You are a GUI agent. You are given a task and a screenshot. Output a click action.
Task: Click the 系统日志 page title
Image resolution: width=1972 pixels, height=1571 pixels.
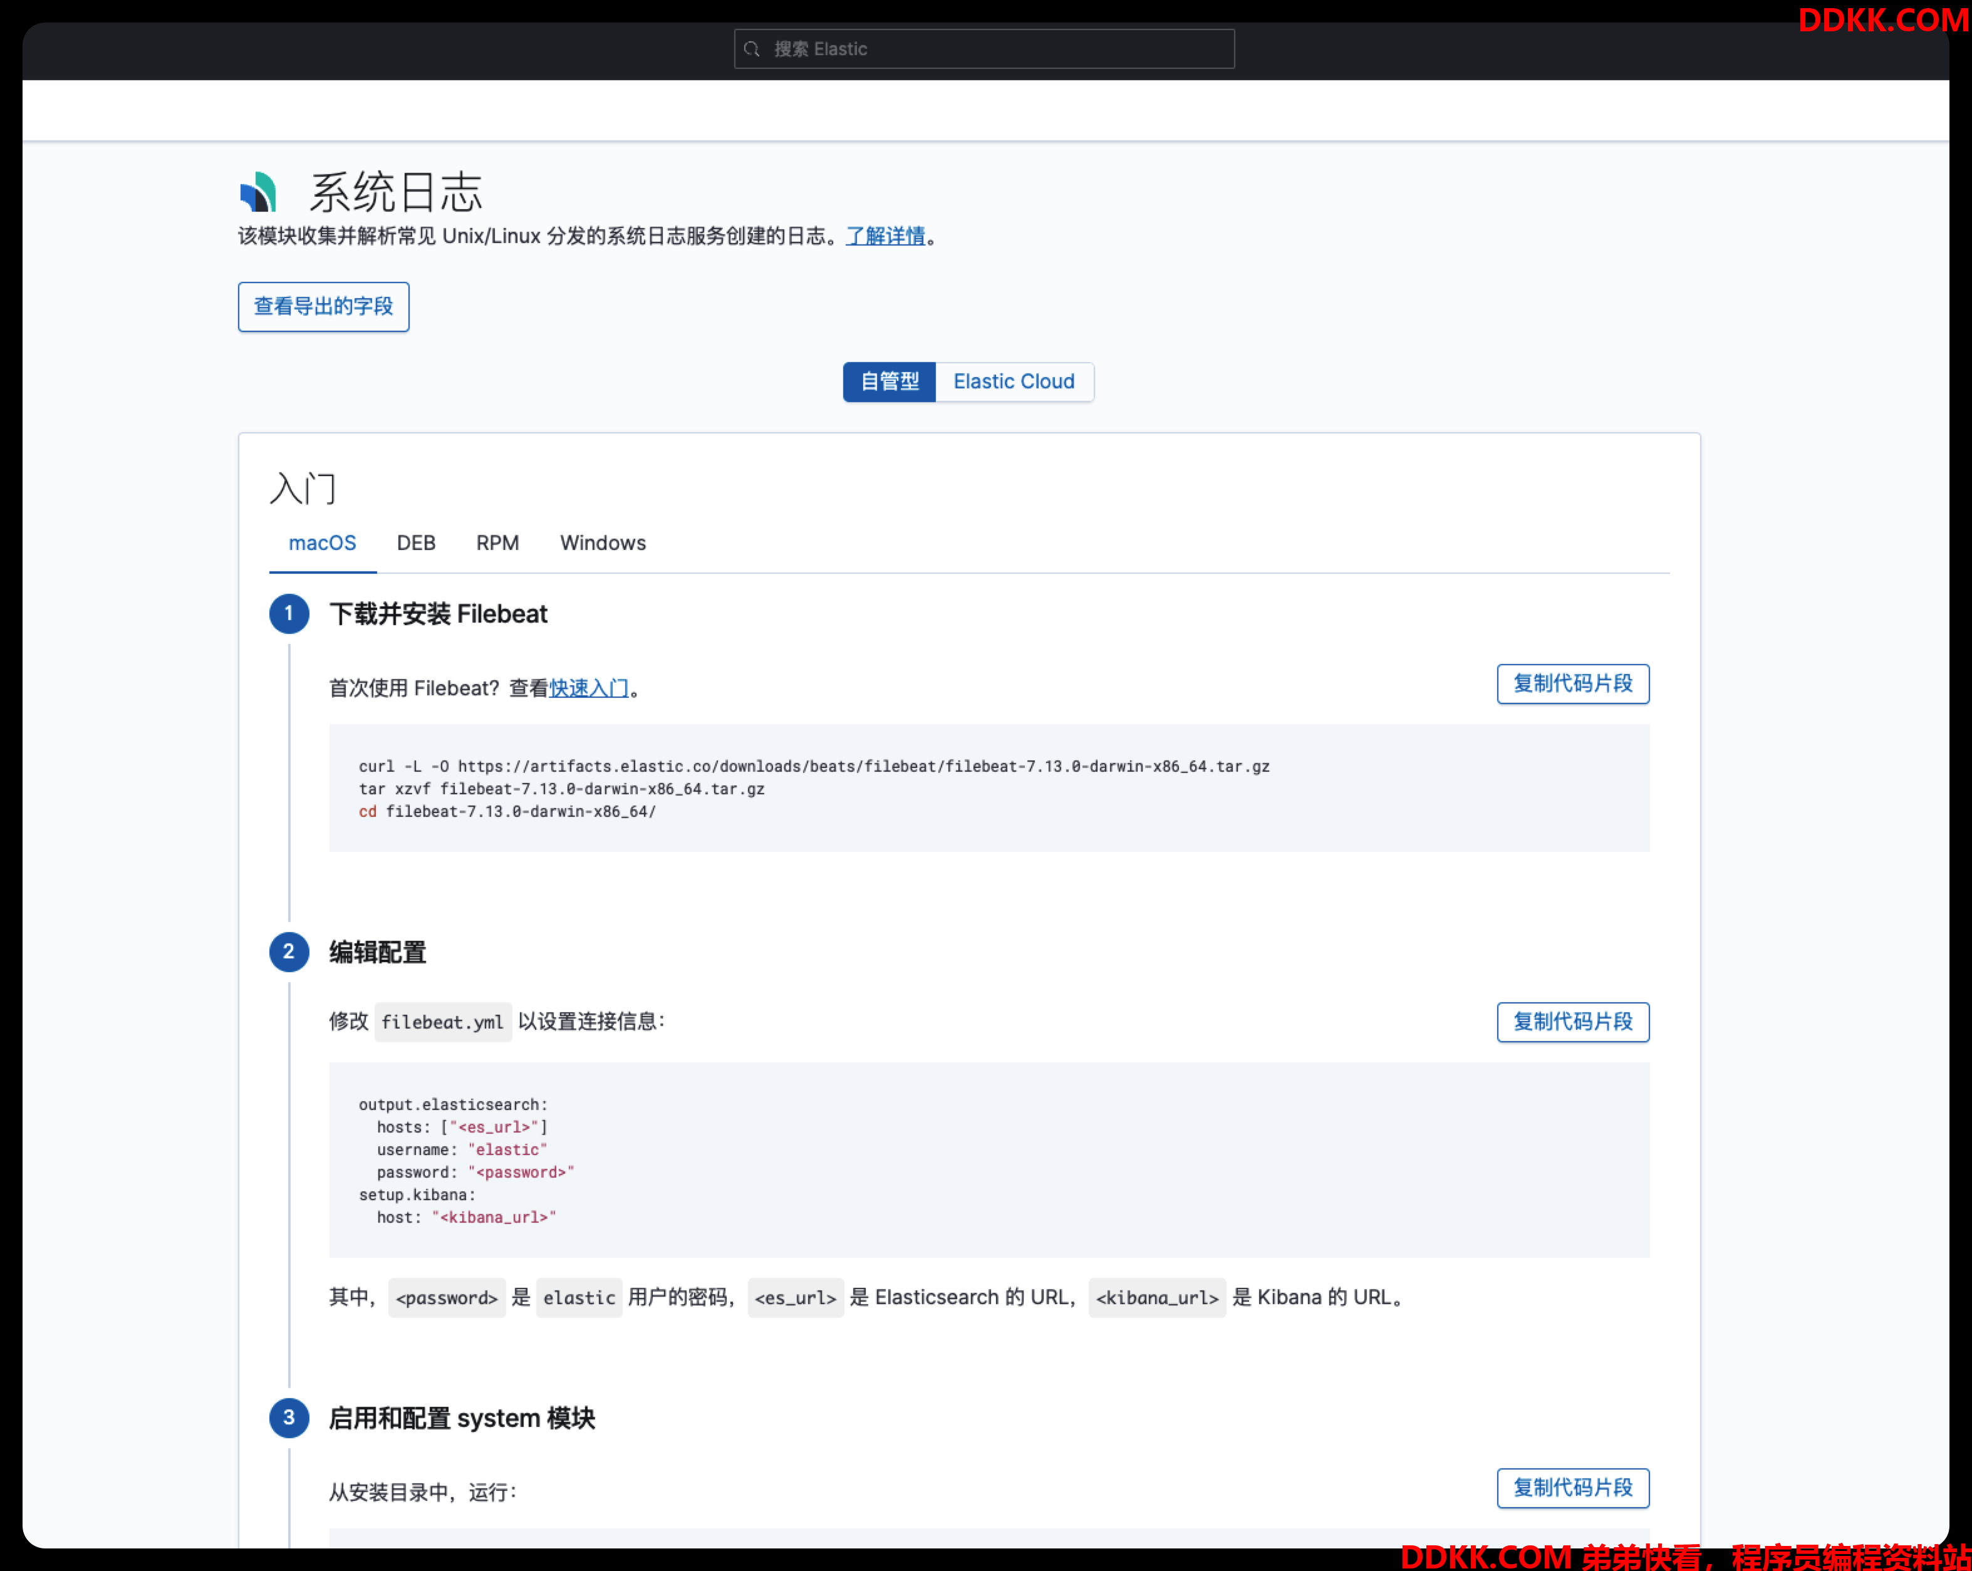[395, 192]
